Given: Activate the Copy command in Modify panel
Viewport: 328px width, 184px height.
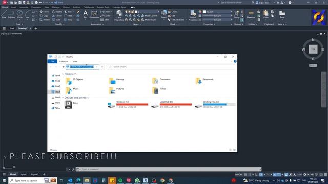Looking at the screenshot, I should pos(44,16).
